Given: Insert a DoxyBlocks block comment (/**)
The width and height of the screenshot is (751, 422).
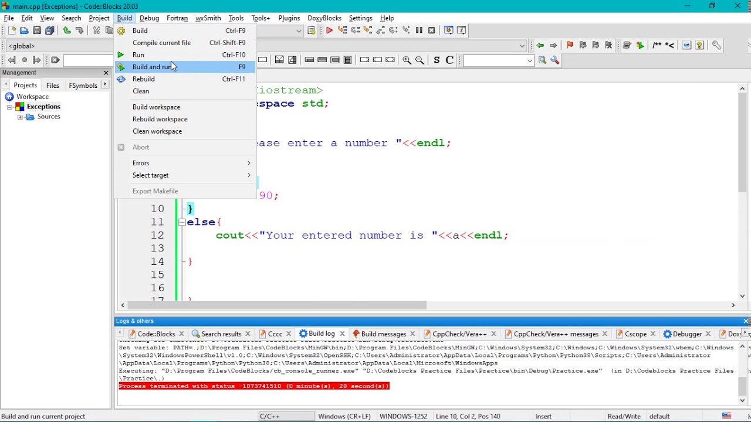Looking at the screenshot, I should pyautogui.click(x=657, y=45).
